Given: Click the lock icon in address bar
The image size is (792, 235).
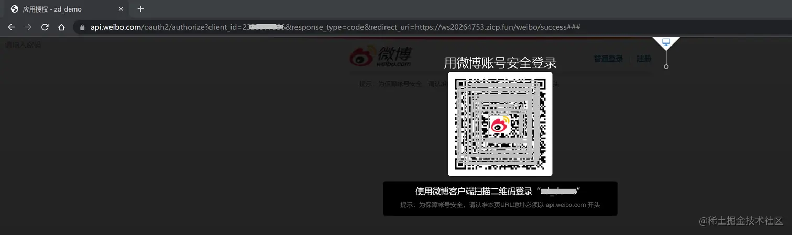Looking at the screenshot, I should [82, 27].
